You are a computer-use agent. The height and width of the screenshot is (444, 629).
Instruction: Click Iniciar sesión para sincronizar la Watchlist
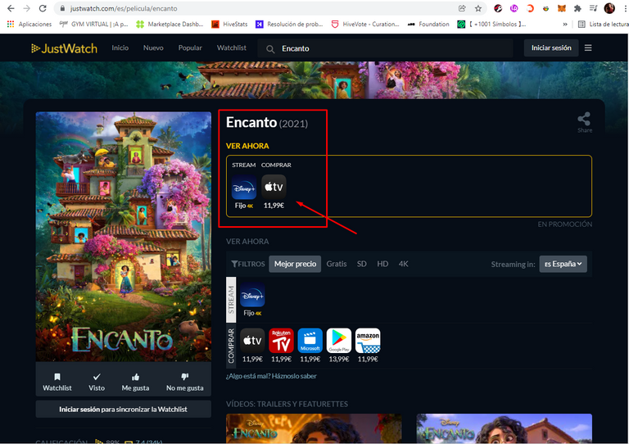[123, 409]
